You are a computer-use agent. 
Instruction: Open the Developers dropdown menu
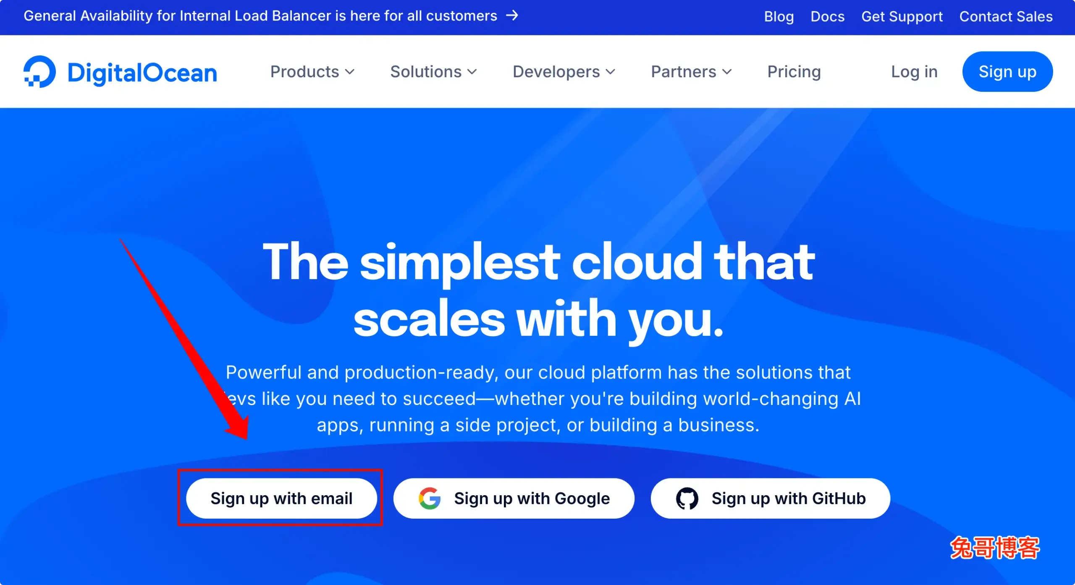pyautogui.click(x=564, y=72)
